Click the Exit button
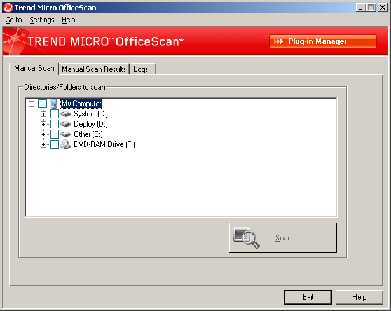This screenshot has width=391, height=311. coord(308,297)
